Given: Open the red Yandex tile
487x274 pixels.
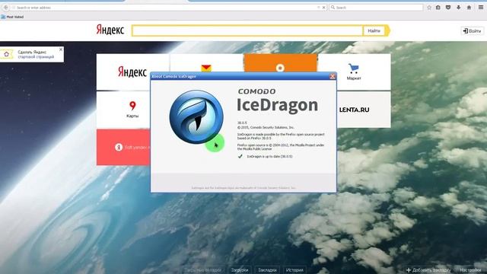Looking at the screenshot, I should click(x=123, y=147).
